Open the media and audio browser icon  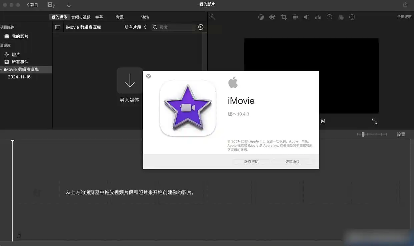[x=51, y=5]
